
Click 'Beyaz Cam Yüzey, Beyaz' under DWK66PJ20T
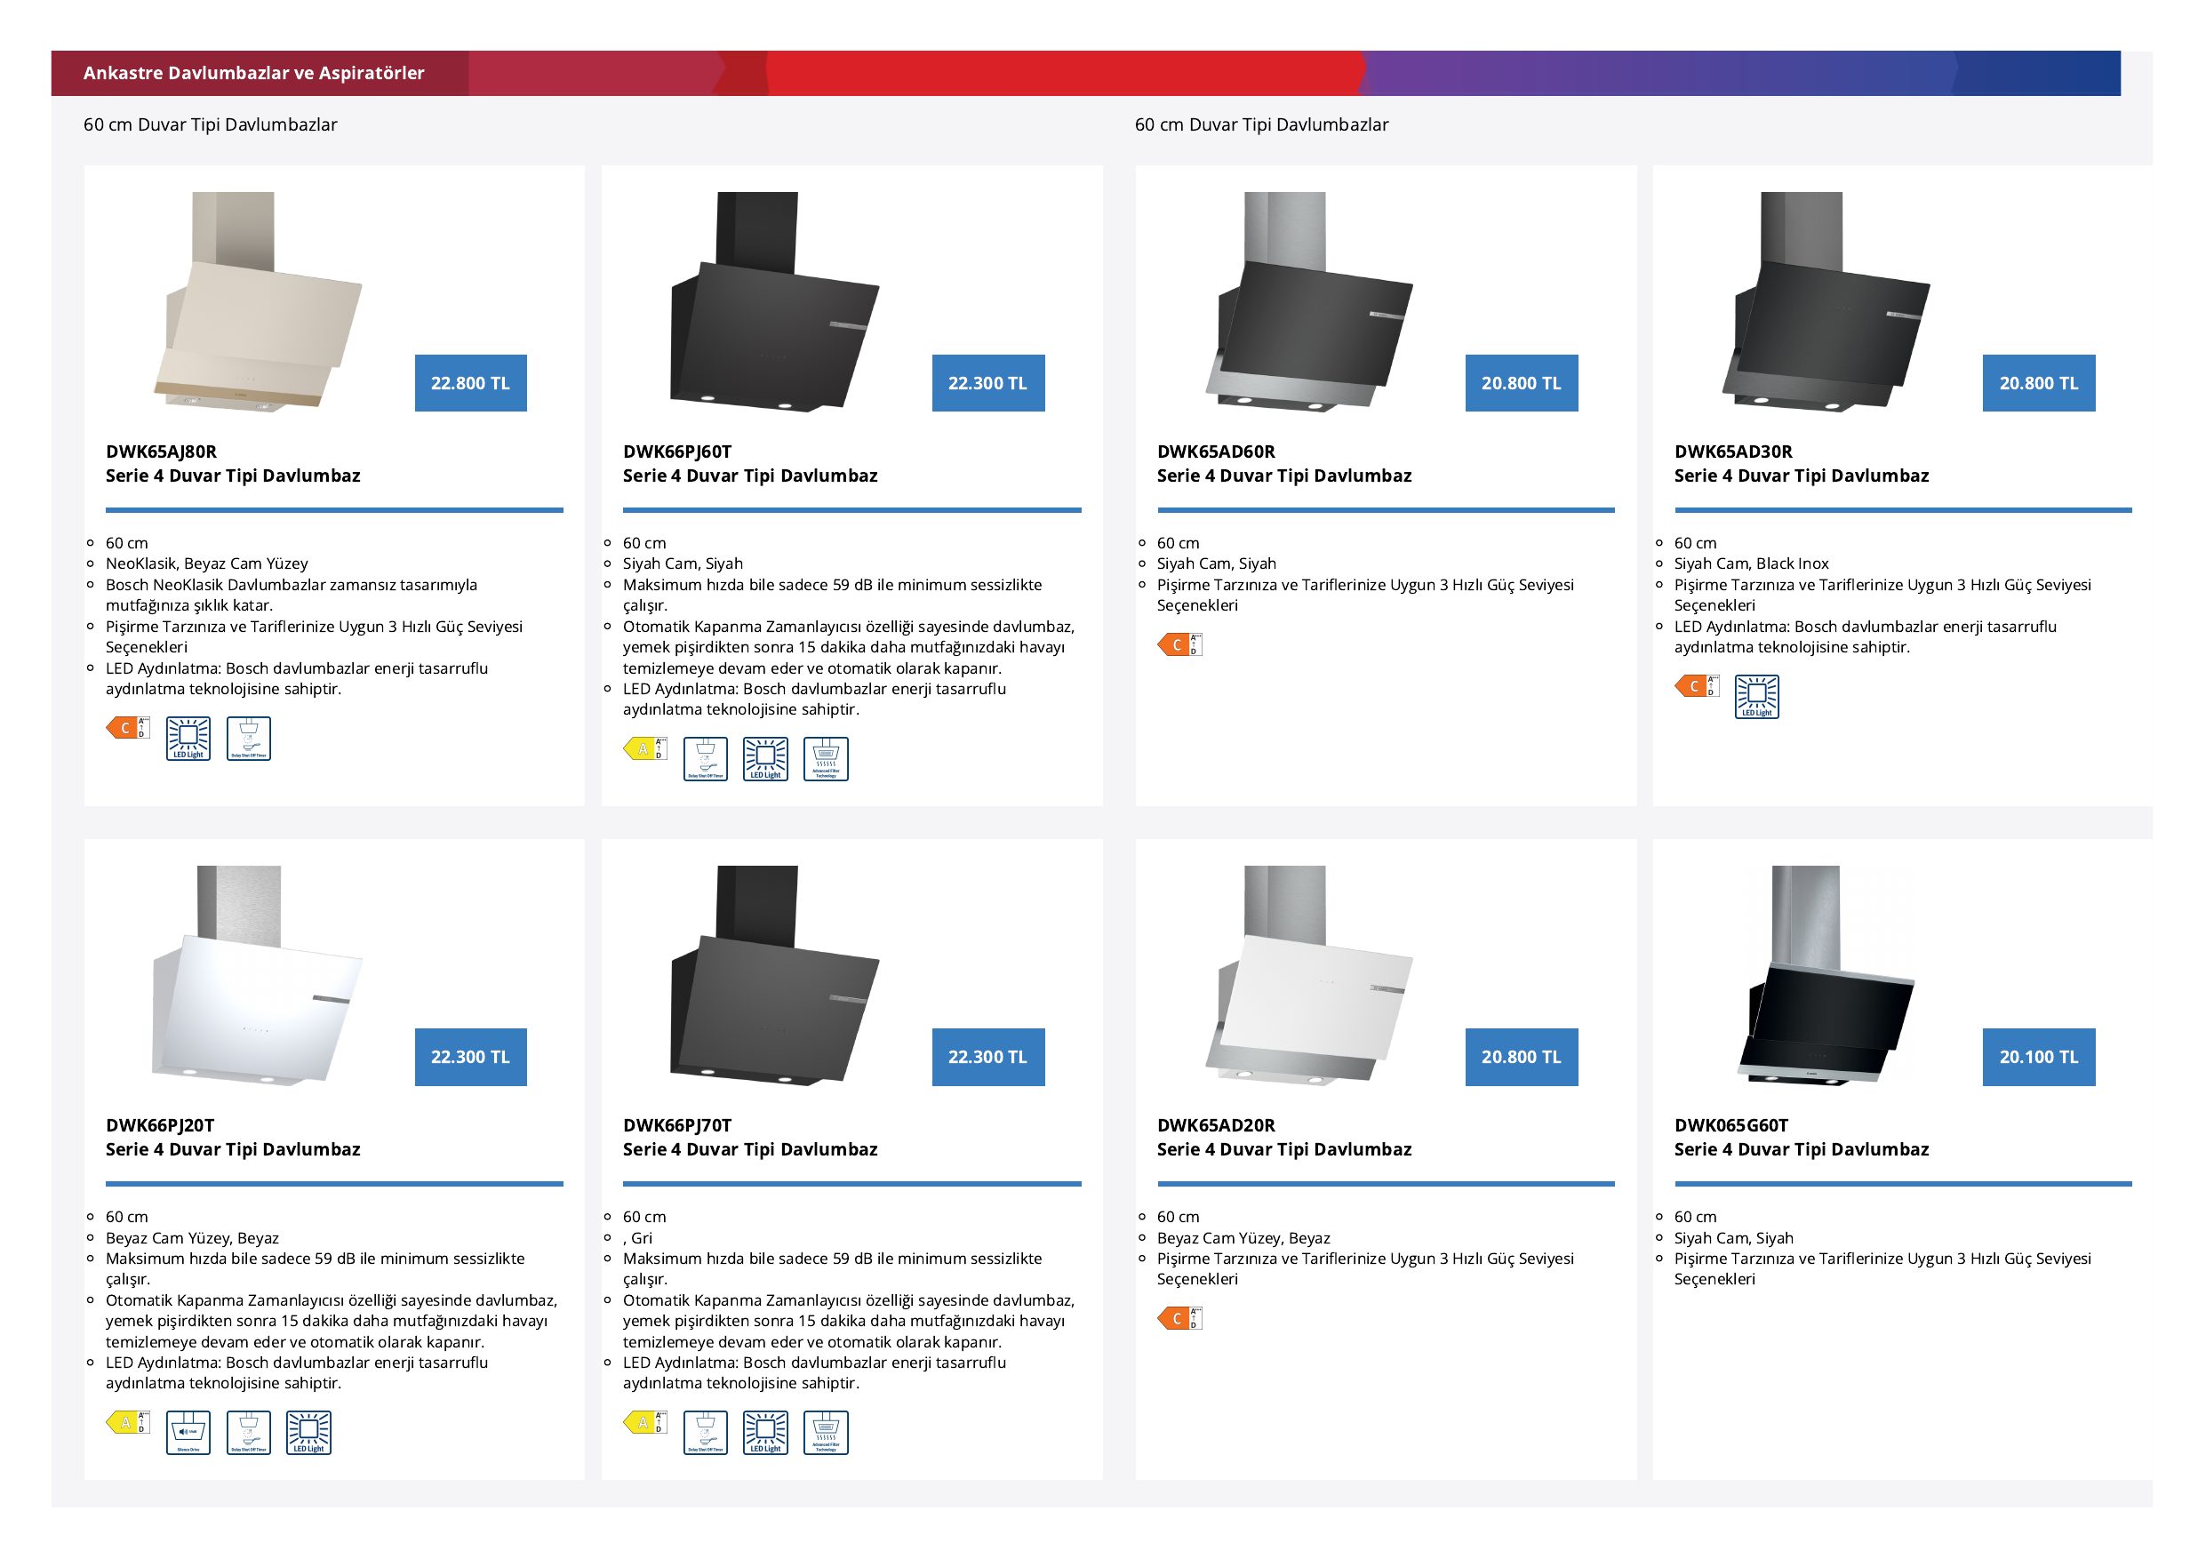click(x=192, y=1238)
